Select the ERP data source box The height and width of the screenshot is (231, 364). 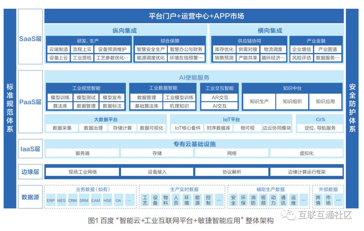[x=51, y=200]
